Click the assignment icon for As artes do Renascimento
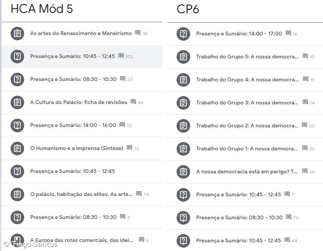 pyautogui.click(x=17, y=33)
